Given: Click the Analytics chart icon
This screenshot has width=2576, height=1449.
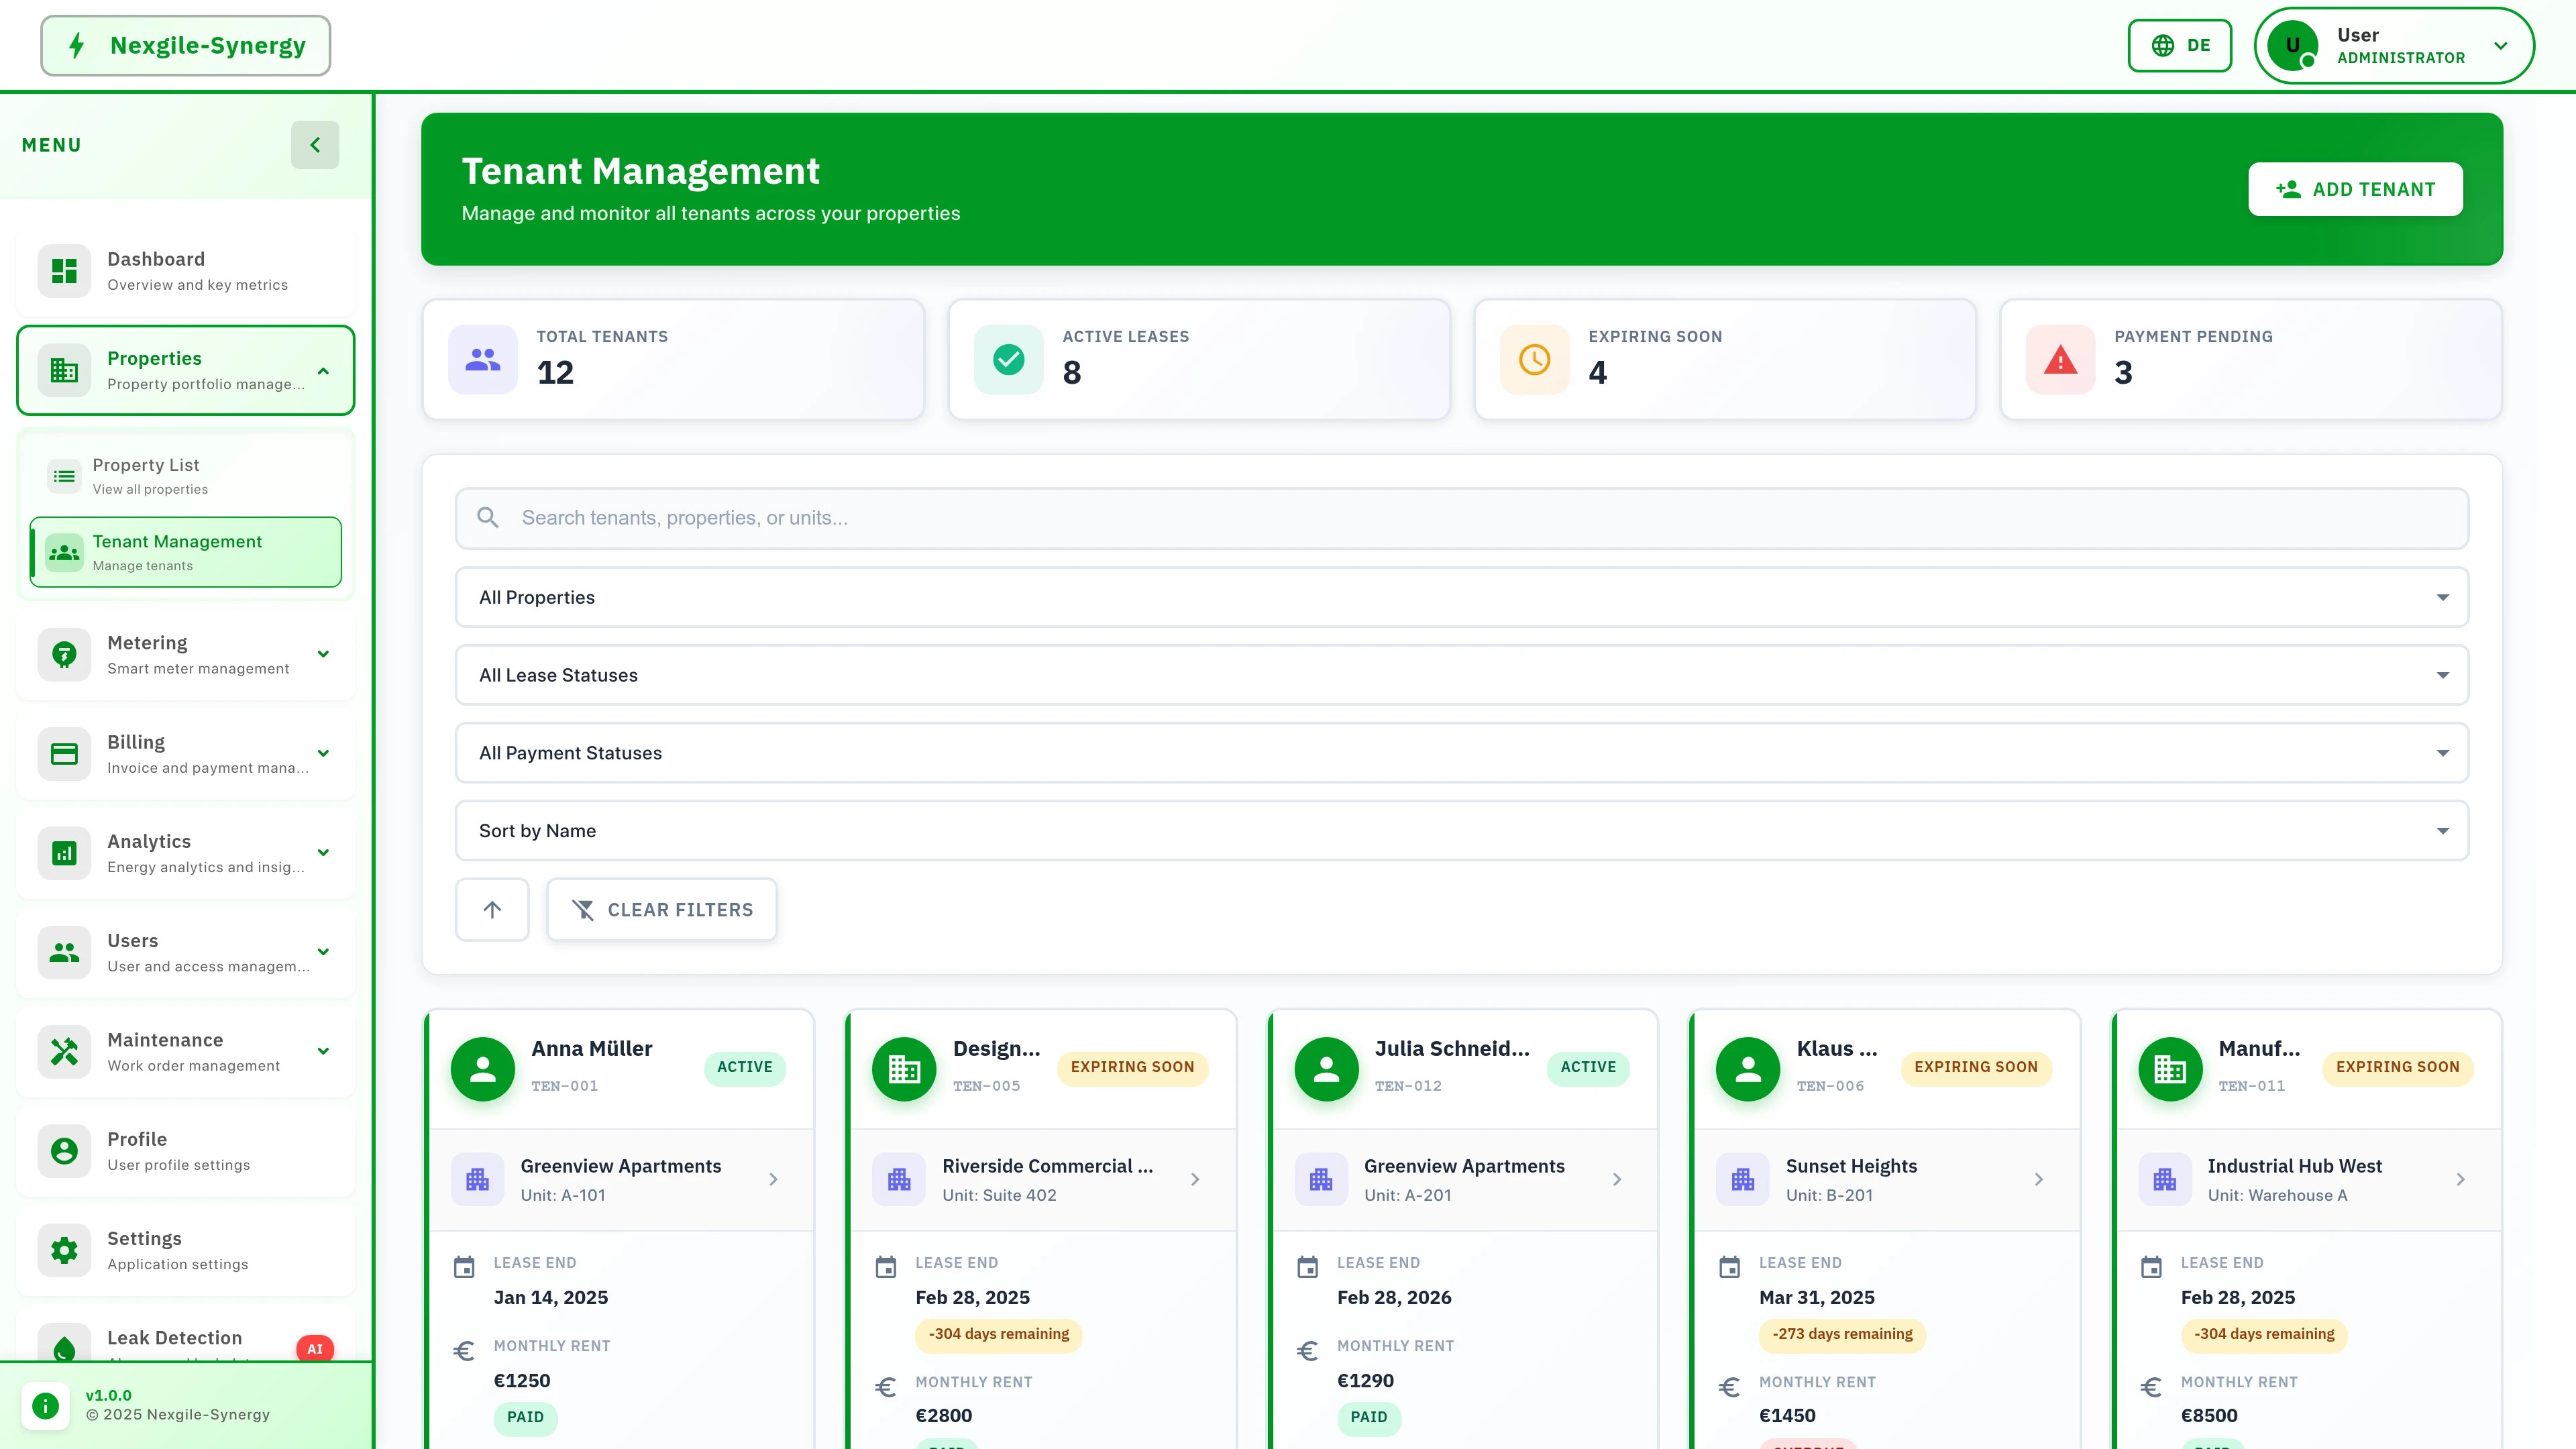Looking at the screenshot, I should (64, 852).
